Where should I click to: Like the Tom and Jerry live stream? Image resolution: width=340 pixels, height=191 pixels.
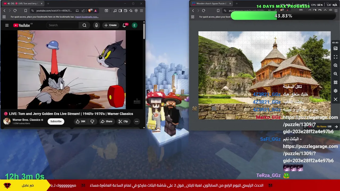click(80, 121)
